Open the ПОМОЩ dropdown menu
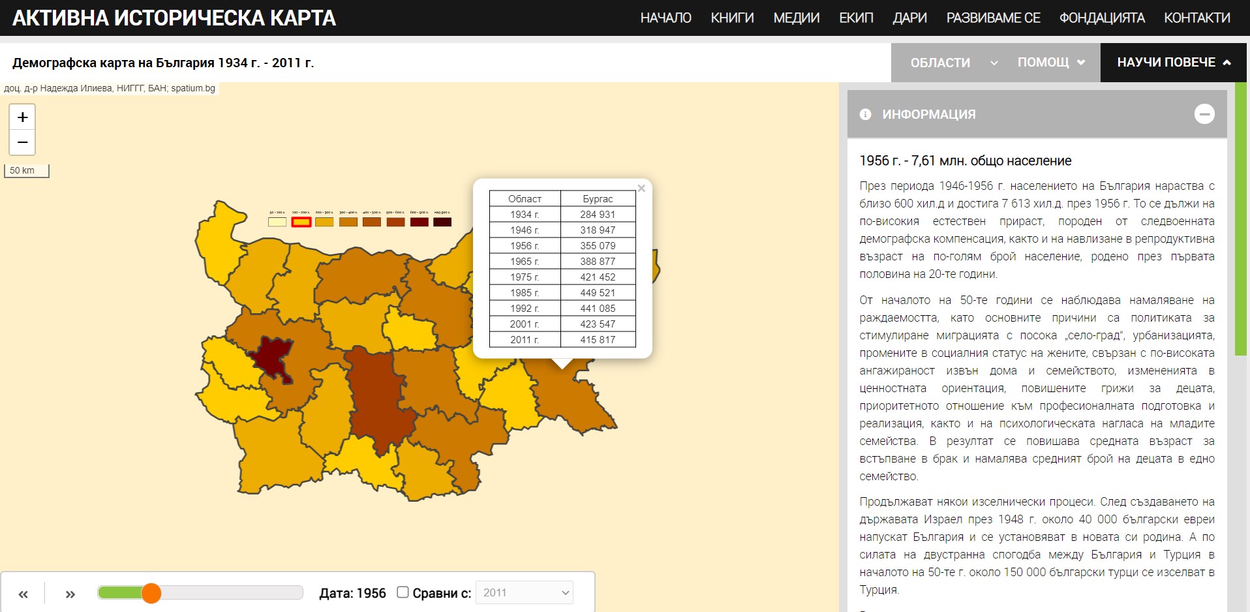This screenshot has height=612, width=1250. (x=1050, y=63)
